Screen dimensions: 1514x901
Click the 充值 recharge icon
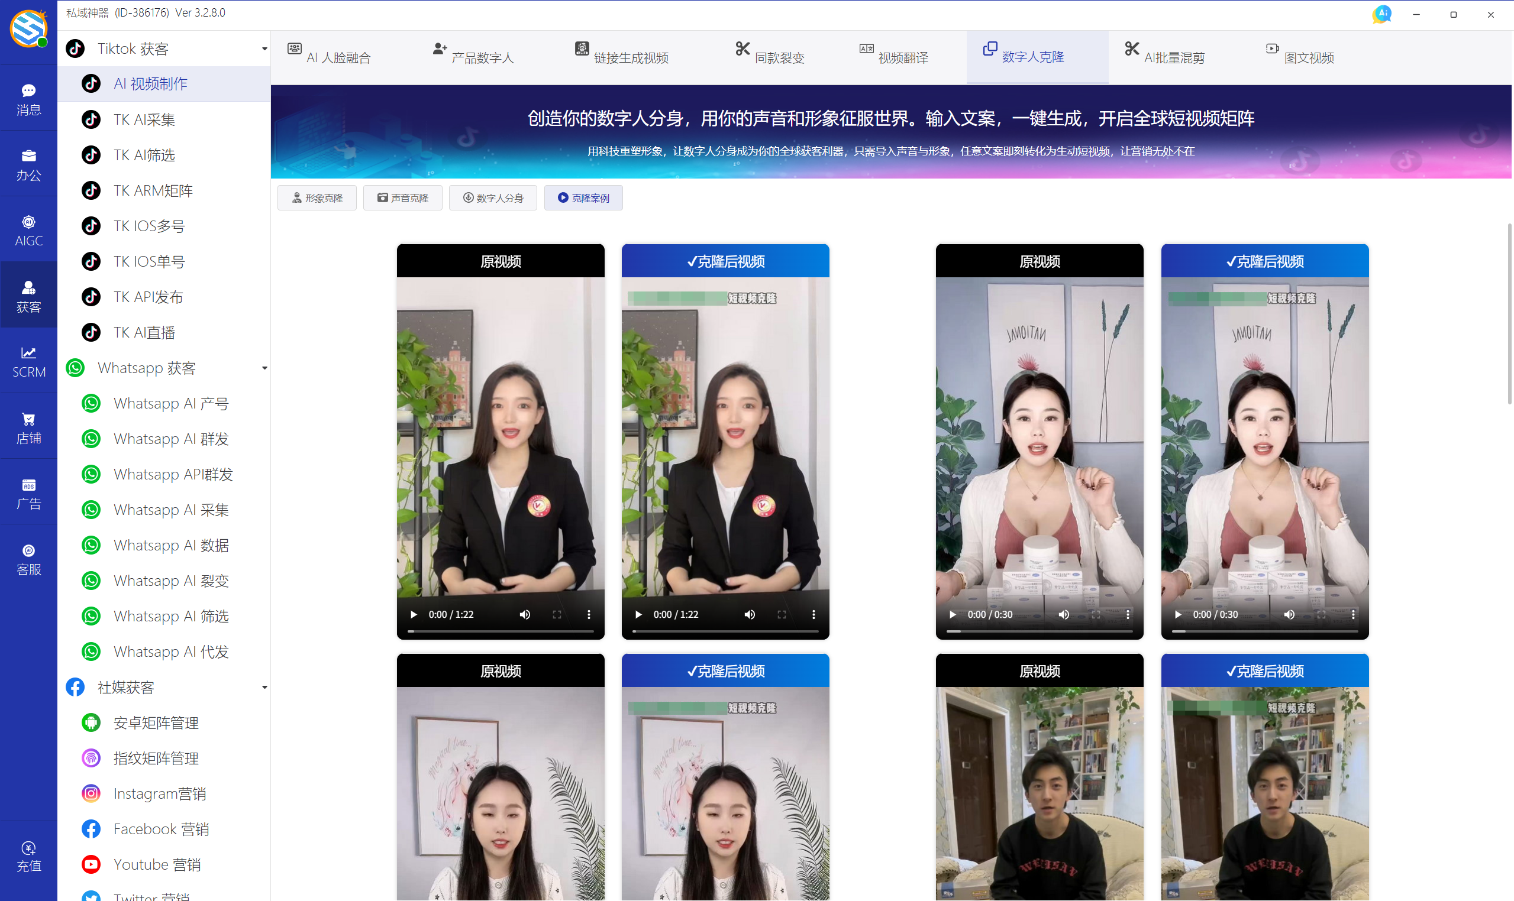[x=28, y=856]
